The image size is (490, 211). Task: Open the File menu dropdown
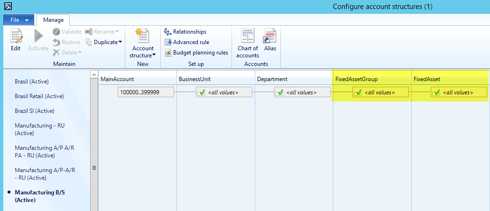(19, 20)
